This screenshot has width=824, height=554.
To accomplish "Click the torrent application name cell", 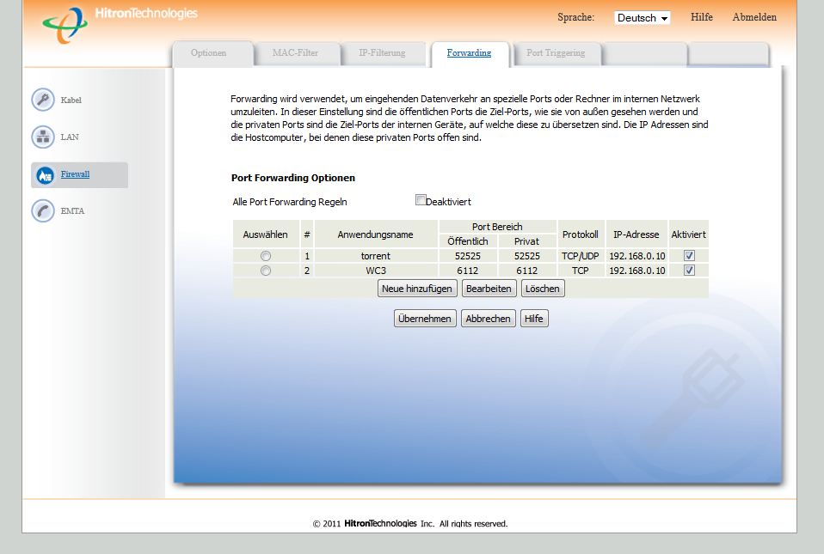I will click(376, 256).
